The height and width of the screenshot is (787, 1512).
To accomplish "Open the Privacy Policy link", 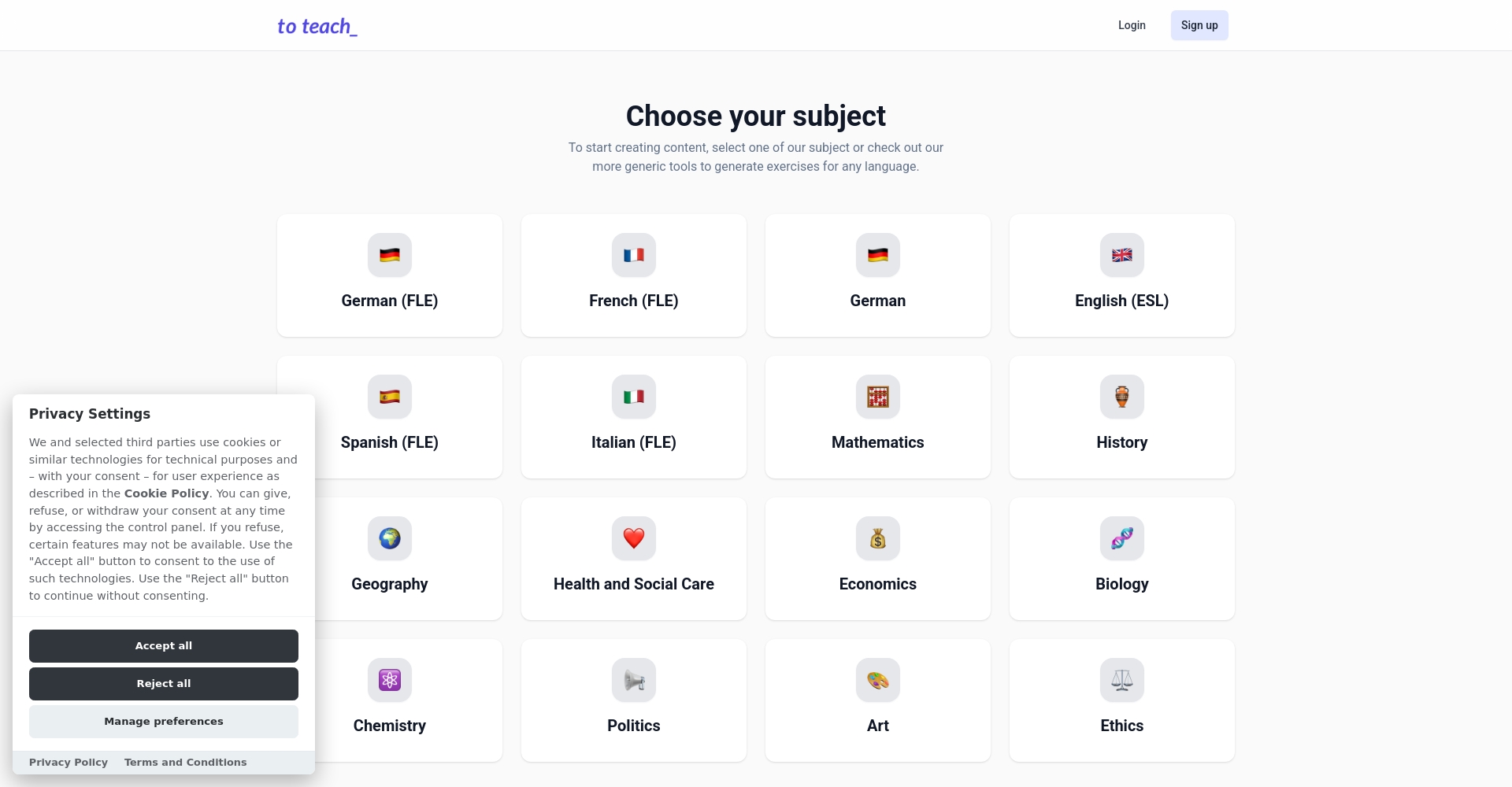I will click(x=69, y=762).
